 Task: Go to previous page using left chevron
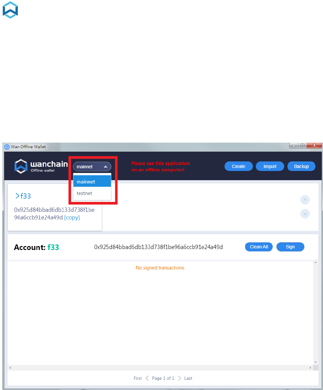(x=147, y=378)
